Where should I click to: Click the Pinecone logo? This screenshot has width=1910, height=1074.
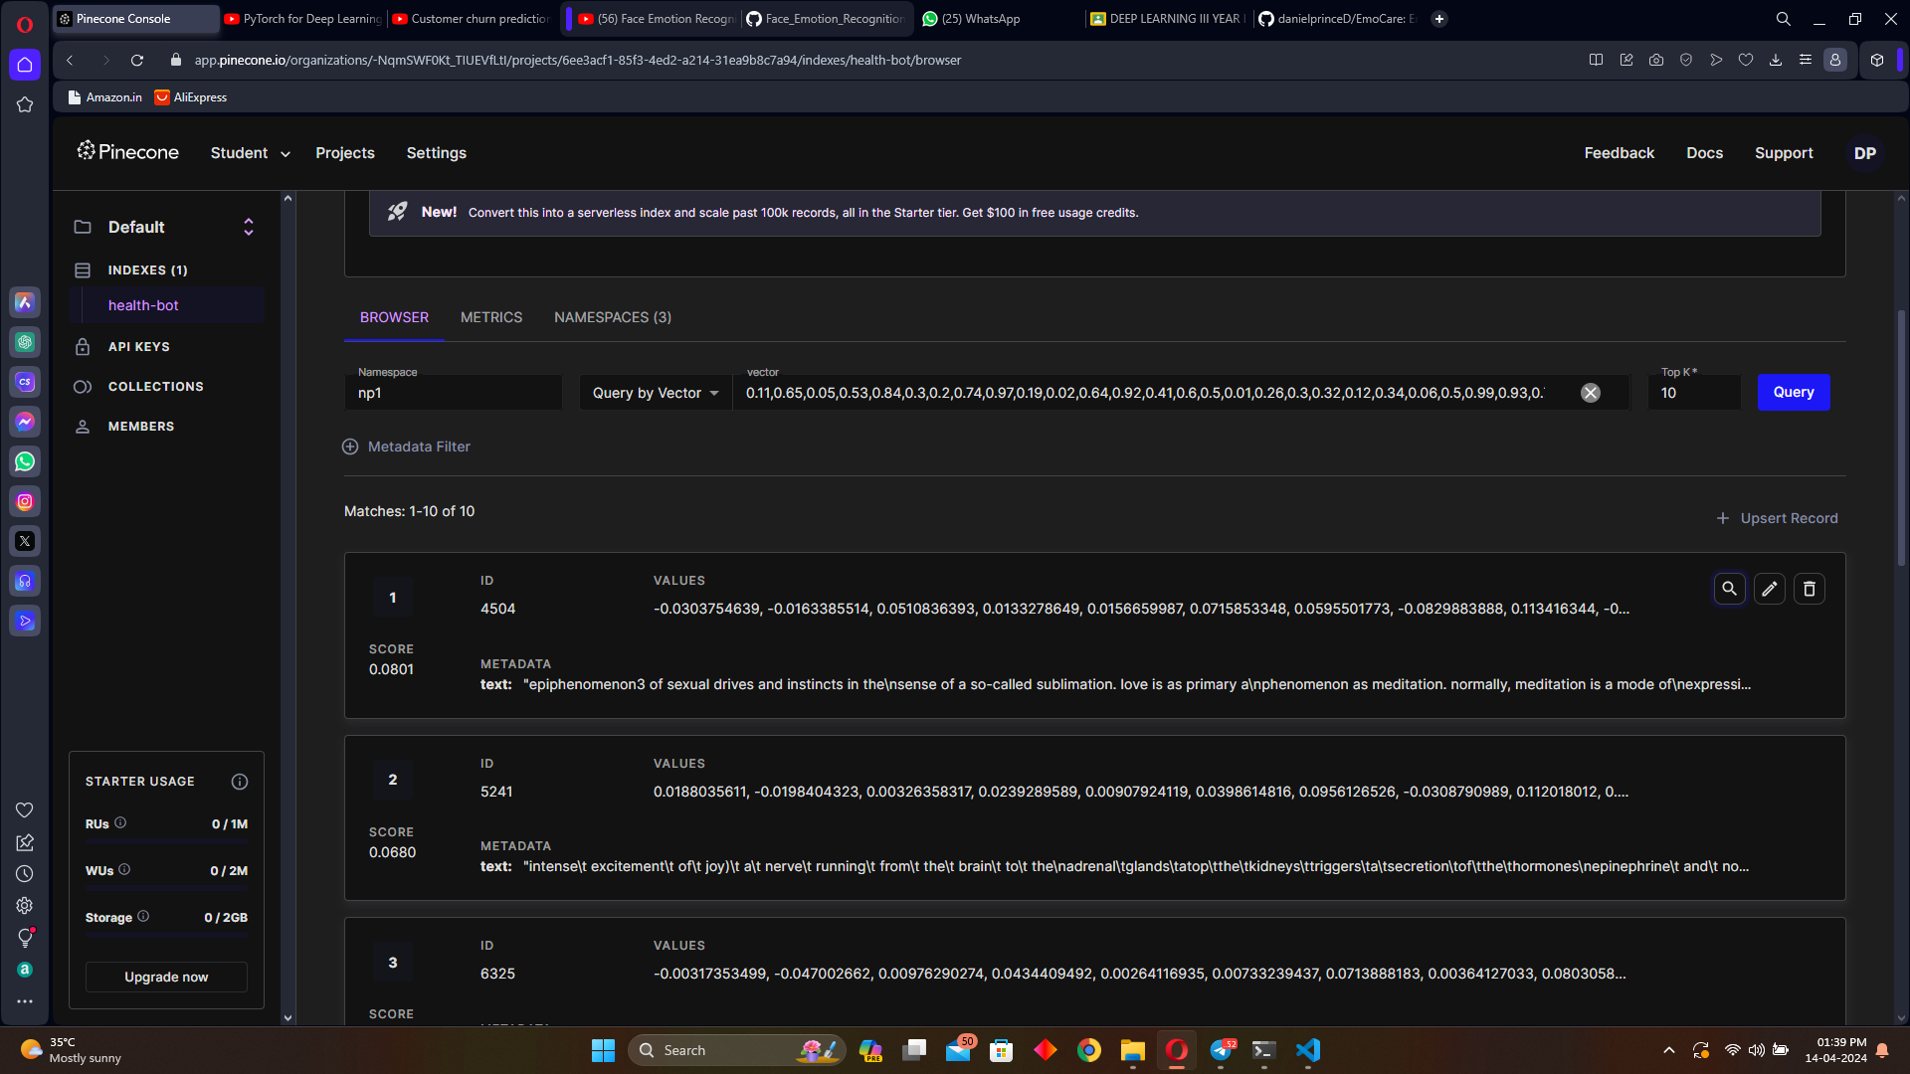[x=128, y=152]
